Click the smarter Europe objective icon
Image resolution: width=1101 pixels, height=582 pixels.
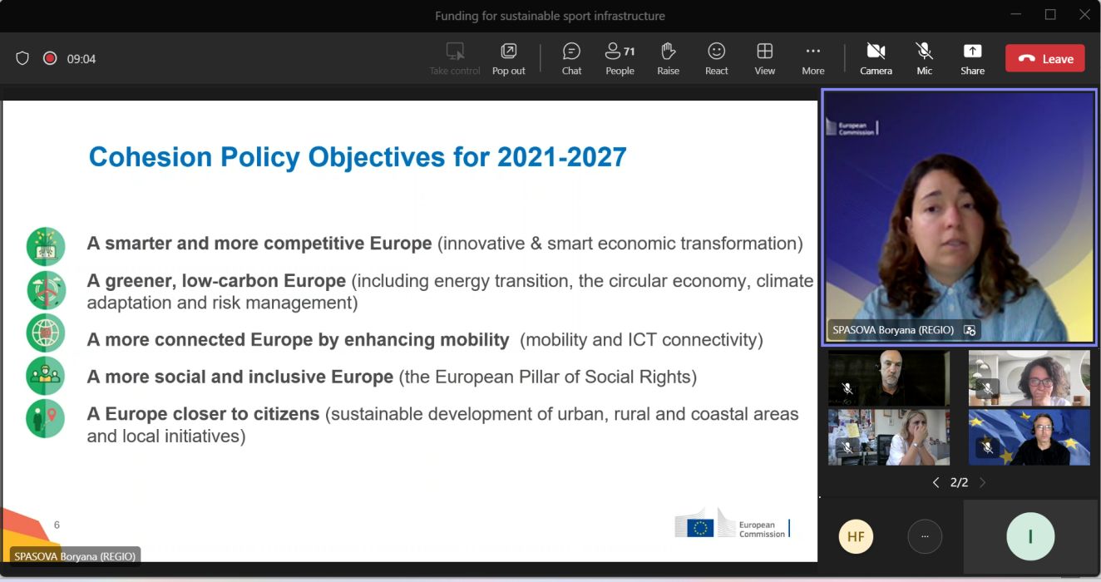click(x=45, y=246)
